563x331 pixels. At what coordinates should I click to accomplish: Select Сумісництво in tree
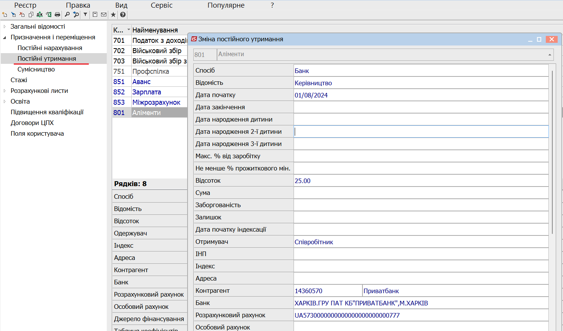point(36,69)
